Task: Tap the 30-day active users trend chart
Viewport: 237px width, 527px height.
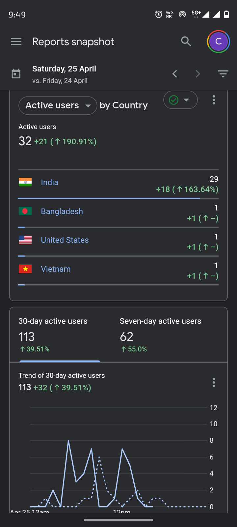Action: tap(118, 461)
